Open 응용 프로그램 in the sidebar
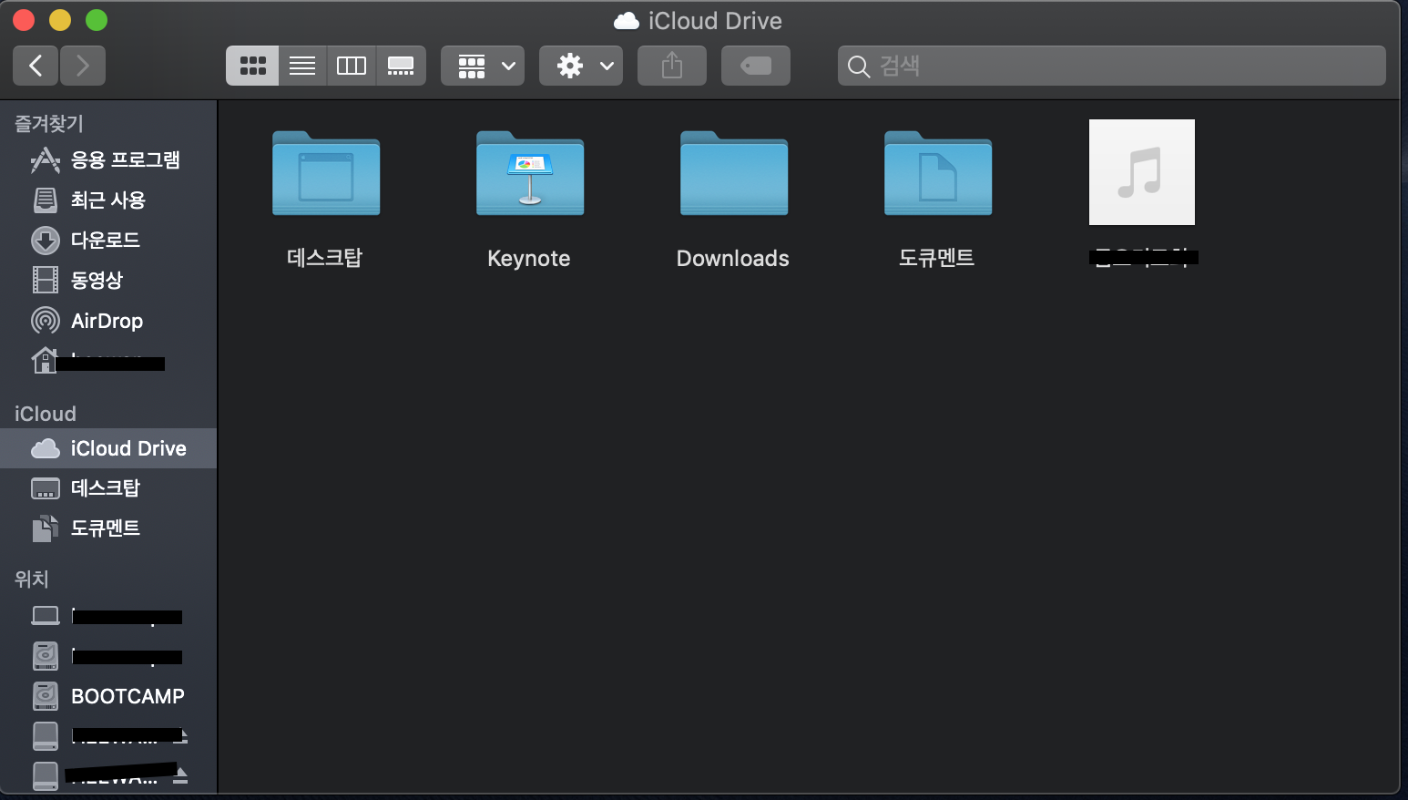Viewport: 1408px width, 800px height. tap(125, 160)
